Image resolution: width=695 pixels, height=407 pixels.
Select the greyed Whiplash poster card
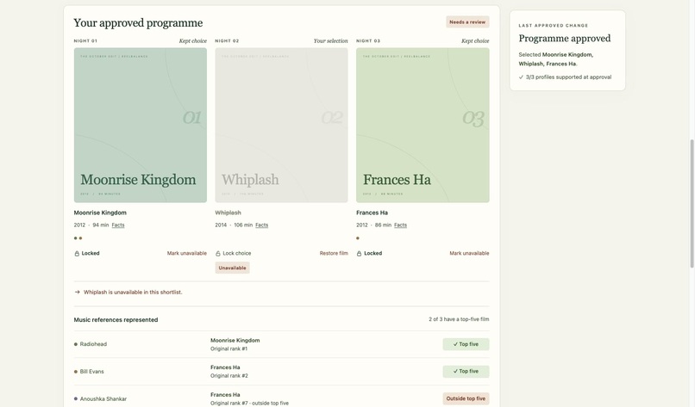coord(281,125)
